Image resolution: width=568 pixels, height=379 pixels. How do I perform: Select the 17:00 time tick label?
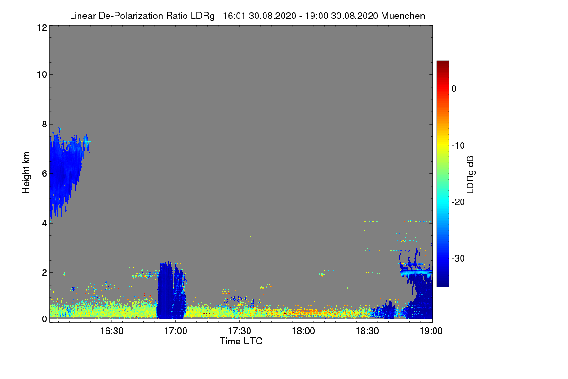tap(176, 331)
